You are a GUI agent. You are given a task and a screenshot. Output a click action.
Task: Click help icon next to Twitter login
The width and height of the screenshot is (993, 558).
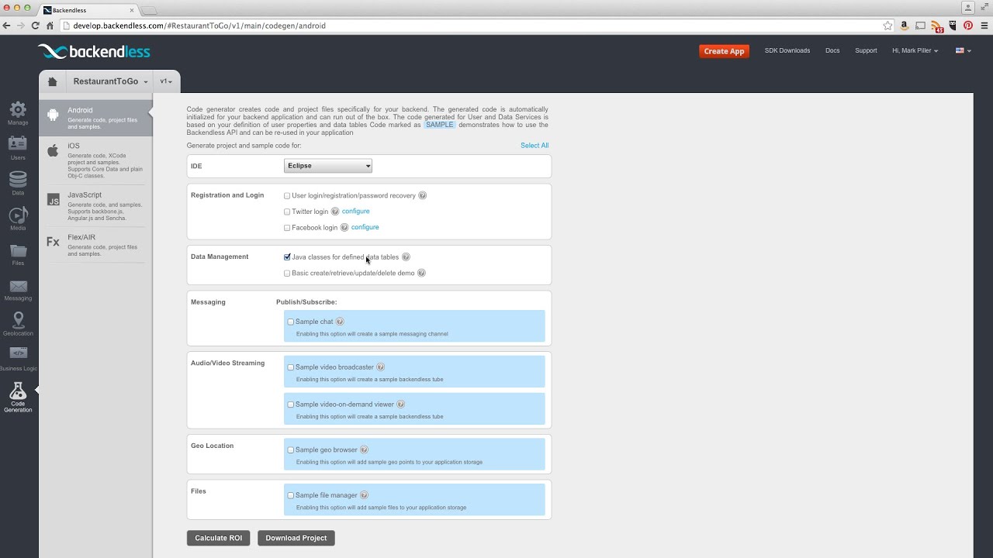[335, 212]
